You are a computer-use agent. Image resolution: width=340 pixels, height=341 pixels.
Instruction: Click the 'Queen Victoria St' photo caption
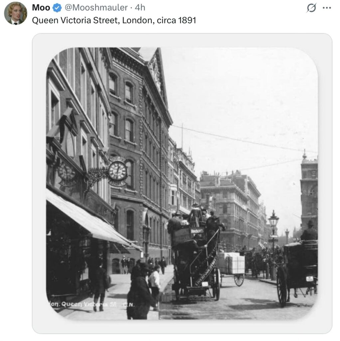(91, 304)
